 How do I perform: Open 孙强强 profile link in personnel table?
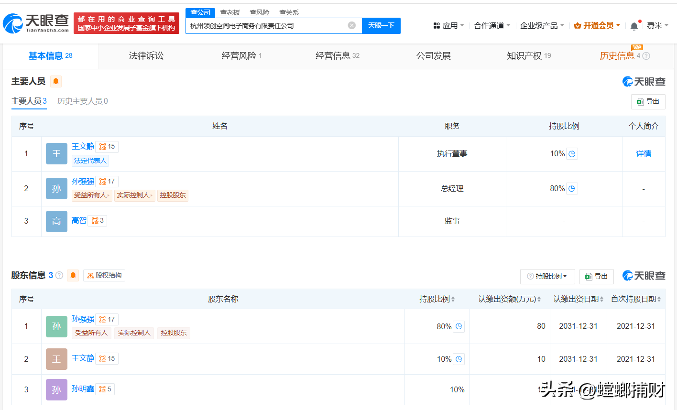point(83,182)
